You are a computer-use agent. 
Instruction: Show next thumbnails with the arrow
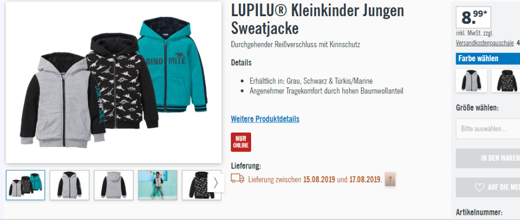(x=216, y=183)
